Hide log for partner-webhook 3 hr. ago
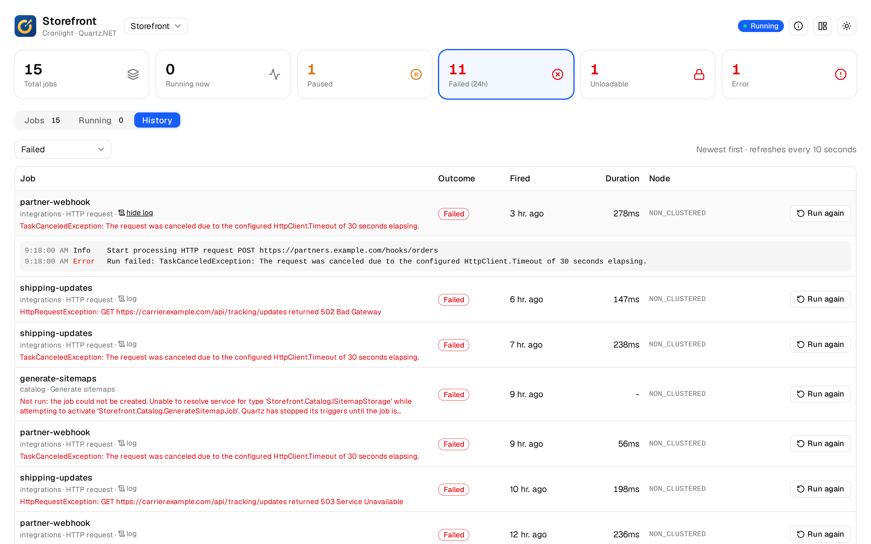 point(136,213)
